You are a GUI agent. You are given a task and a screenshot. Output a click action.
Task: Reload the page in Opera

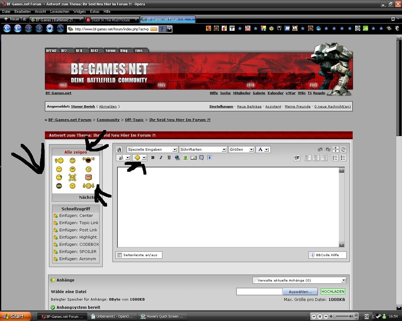point(50,29)
